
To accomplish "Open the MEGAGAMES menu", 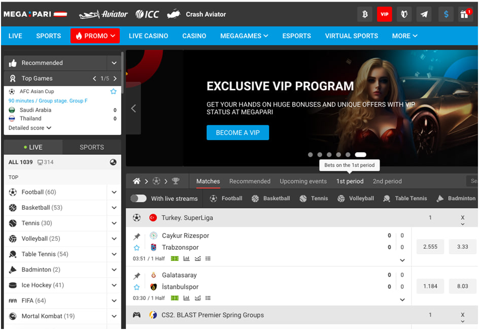I will tap(244, 36).
